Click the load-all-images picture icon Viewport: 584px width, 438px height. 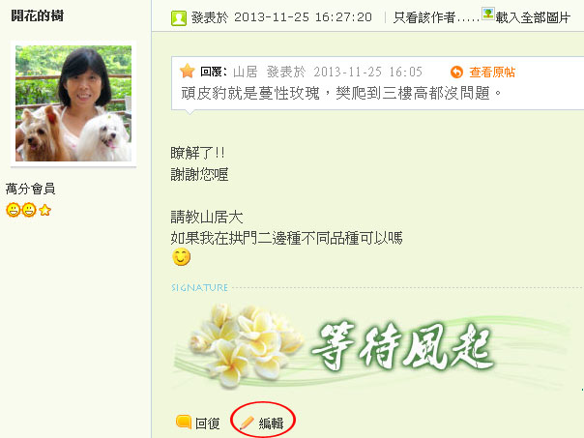[x=488, y=14]
